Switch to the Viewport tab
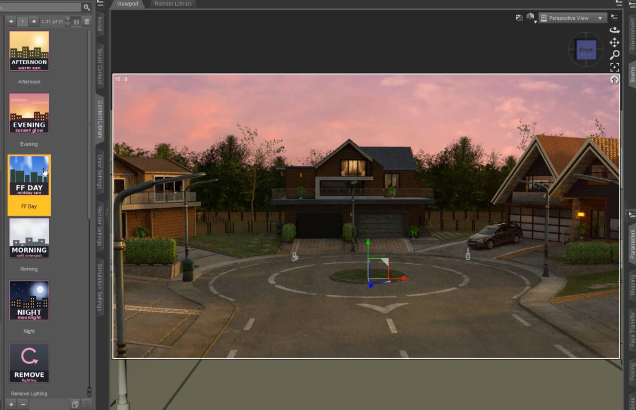Viewport: 636px width, 410px height. pyautogui.click(x=127, y=4)
